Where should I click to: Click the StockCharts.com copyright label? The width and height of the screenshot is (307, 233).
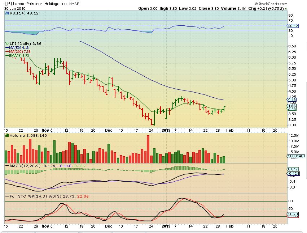(x=271, y=4)
